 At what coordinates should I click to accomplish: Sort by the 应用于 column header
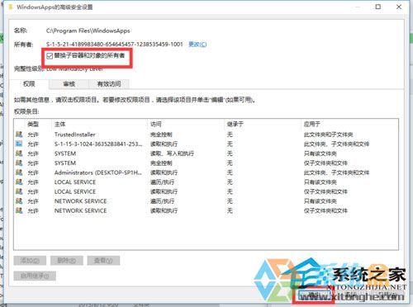click(x=312, y=124)
